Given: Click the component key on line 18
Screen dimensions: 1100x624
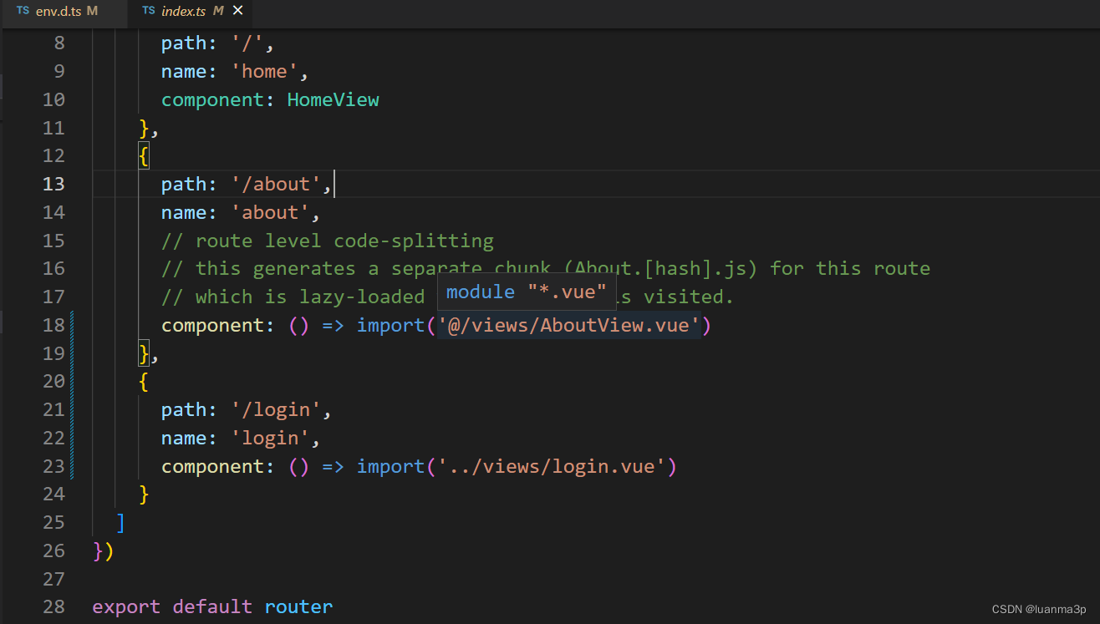Looking at the screenshot, I should (x=212, y=325).
